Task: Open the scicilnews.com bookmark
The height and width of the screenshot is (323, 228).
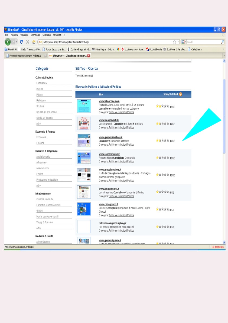Action: pyautogui.click(x=133, y=49)
